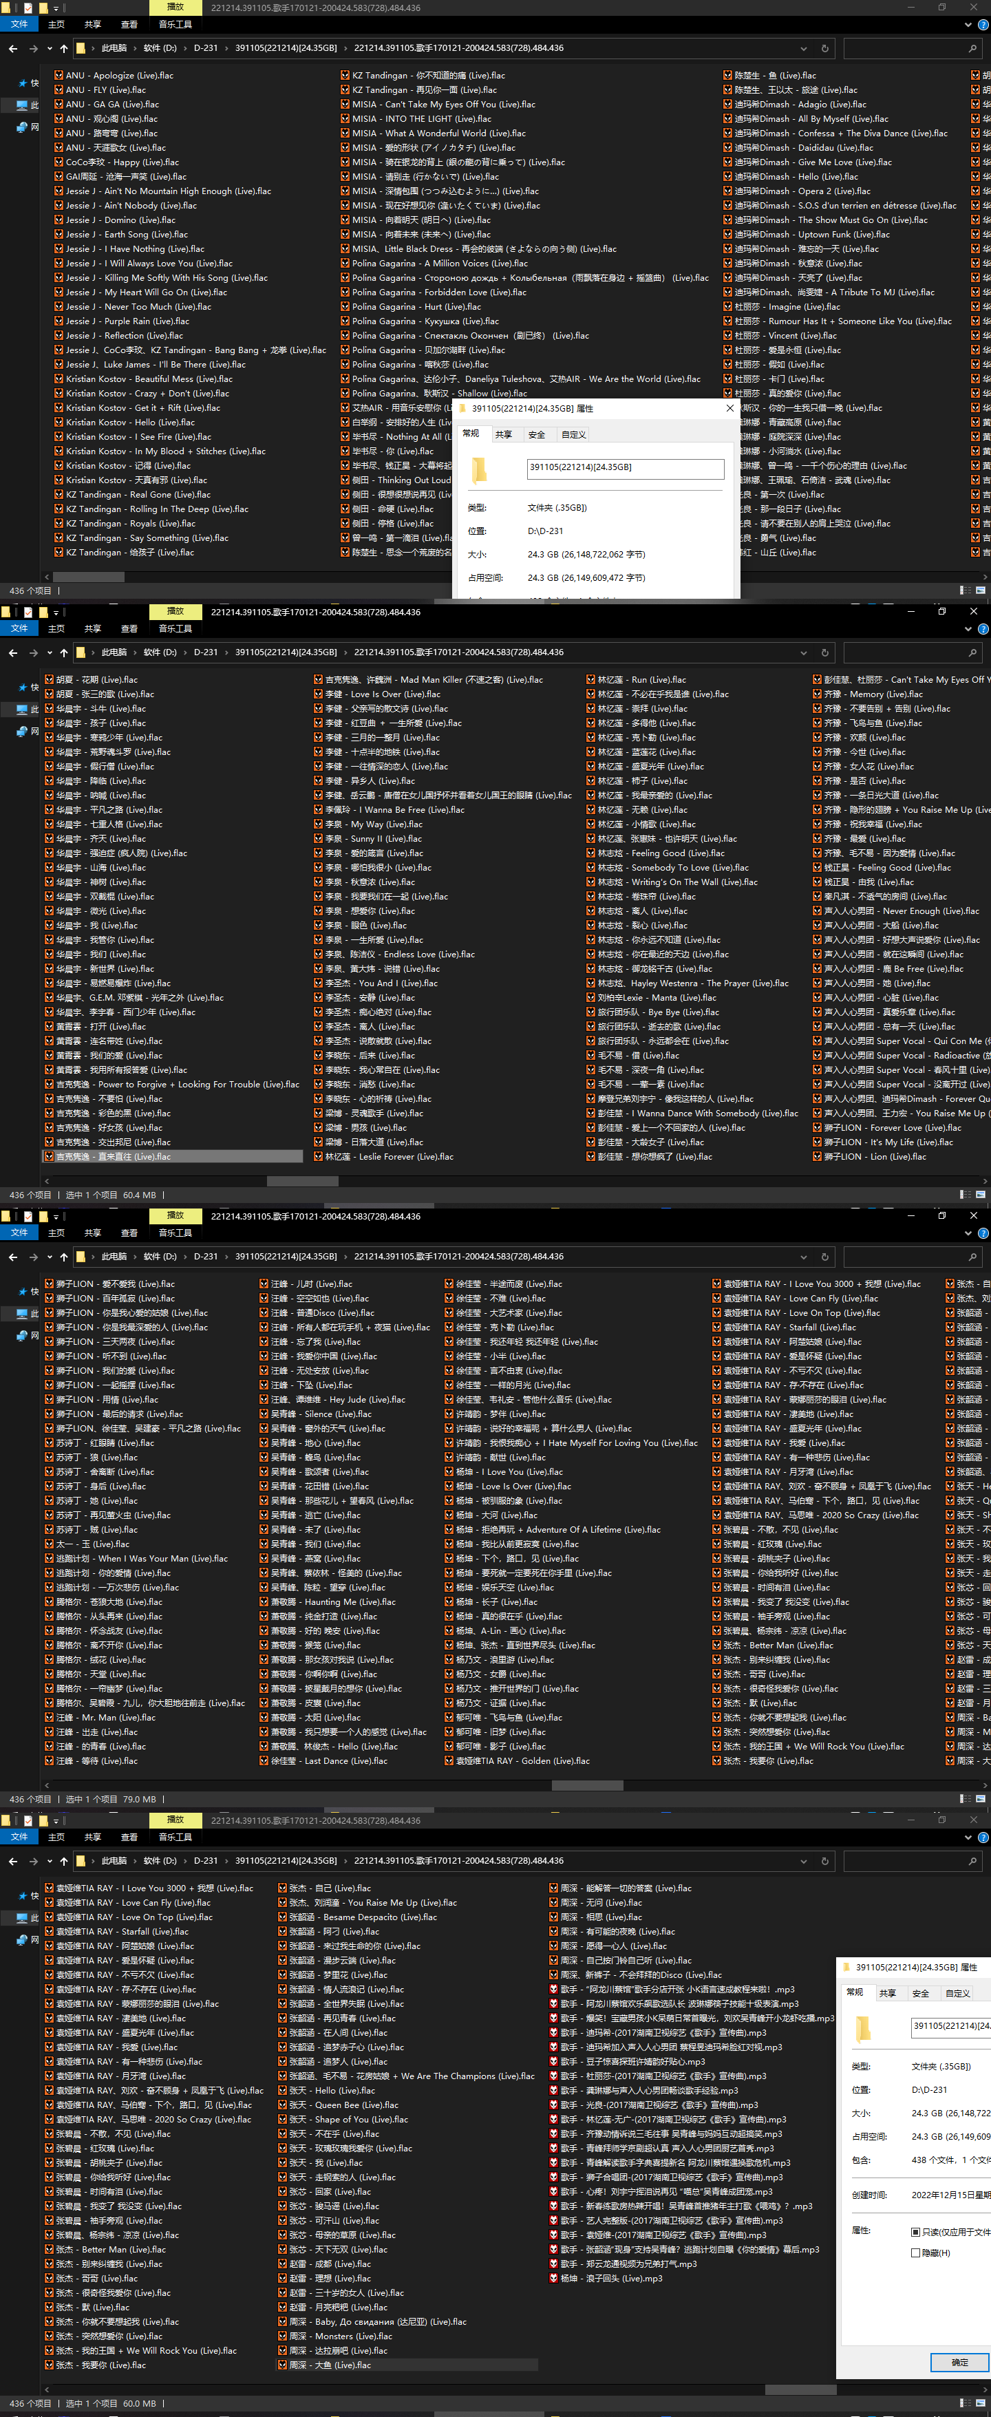
Task: Click the file icon of 汪峰 - Mr. Man (Live)
Action: click(x=49, y=1718)
